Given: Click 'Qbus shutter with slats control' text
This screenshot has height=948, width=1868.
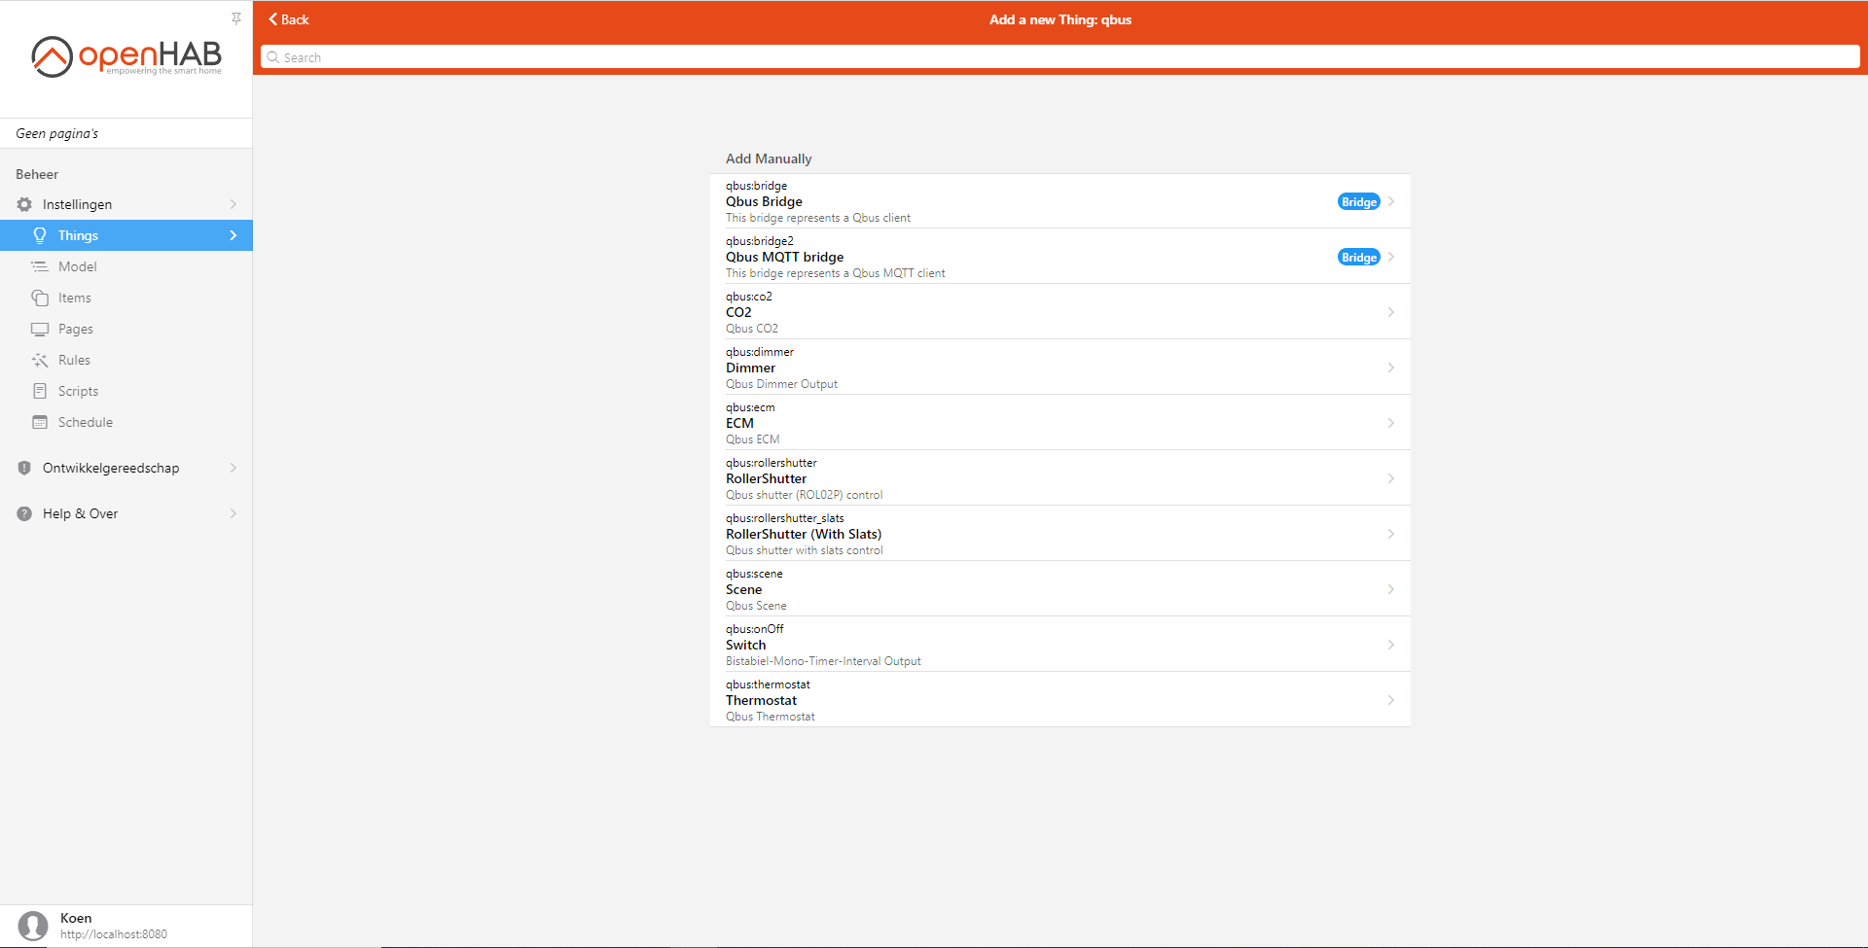Looking at the screenshot, I should (x=805, y=550).
